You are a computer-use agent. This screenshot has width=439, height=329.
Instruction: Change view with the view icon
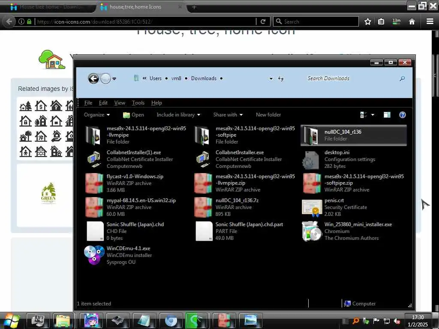click(364, 115)
